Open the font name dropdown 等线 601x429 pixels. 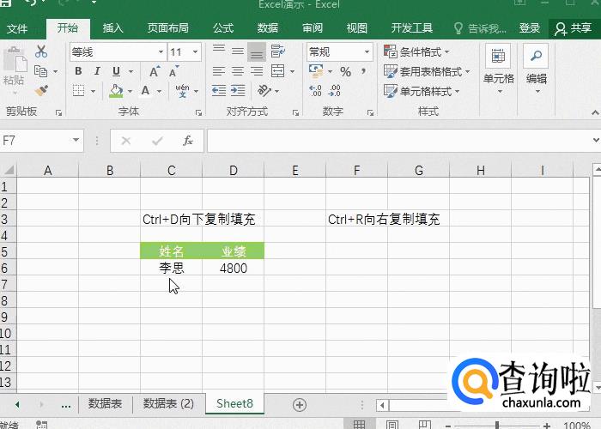tap(161, 51)
